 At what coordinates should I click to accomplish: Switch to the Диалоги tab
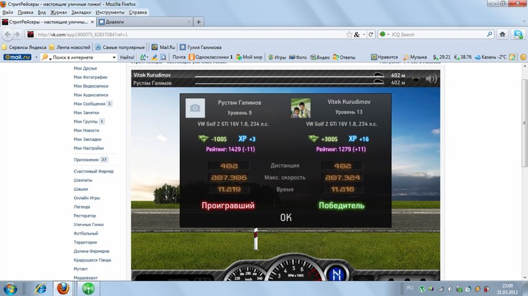pos(139,22)
